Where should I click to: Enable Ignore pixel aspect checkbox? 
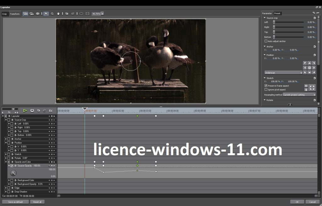pos(266,89)
